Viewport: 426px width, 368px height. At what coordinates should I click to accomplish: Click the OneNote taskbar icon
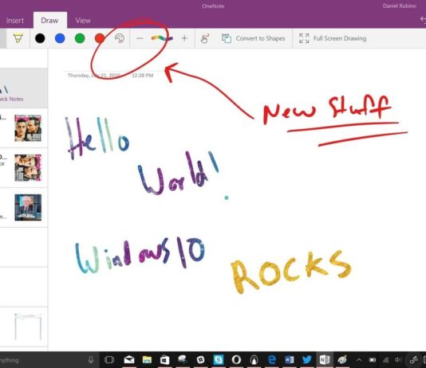tap(325, 360)
